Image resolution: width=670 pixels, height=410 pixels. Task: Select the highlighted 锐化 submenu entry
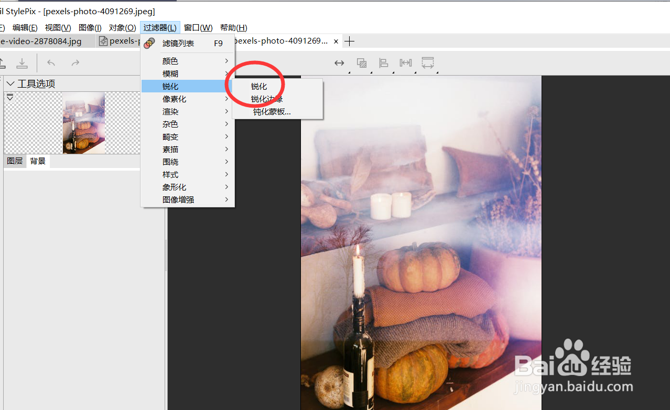(x=188, y=87)
